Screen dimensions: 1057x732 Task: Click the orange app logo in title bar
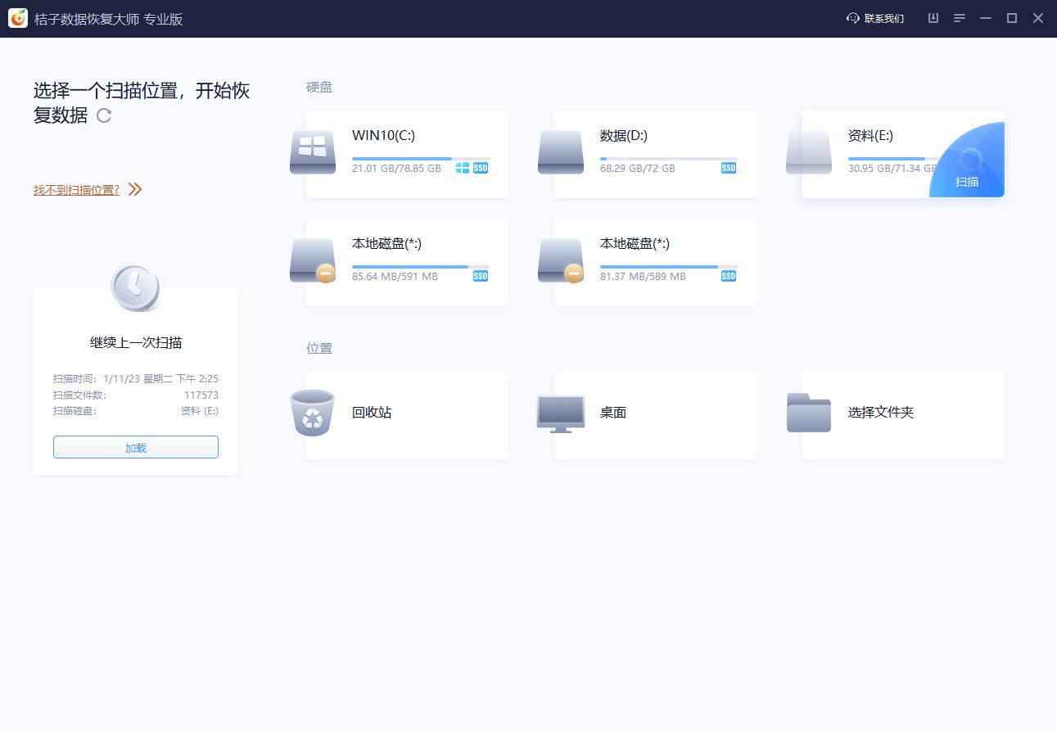(x=18, y=18)
